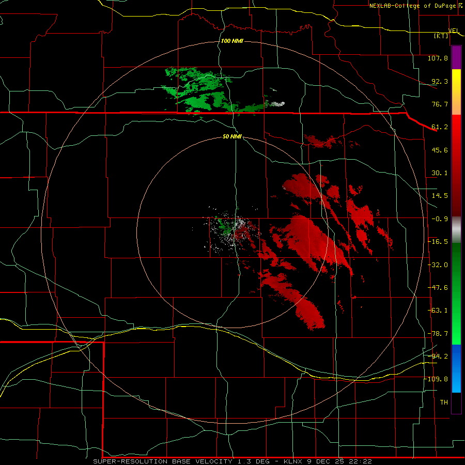Image resolution: width=465 pixels, height=465 pixels.
Task: Click the gray near-zero segment of the color bar
Action: coord(456,230)
